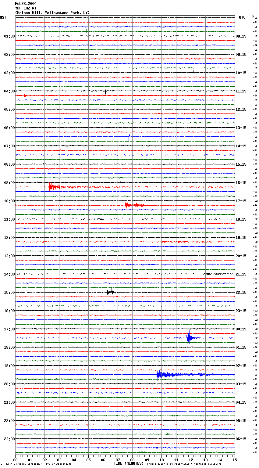Click the 11:15 UTC time label
Image resolution: width=259 pixels, height=468 pixels.
(241, 91)
